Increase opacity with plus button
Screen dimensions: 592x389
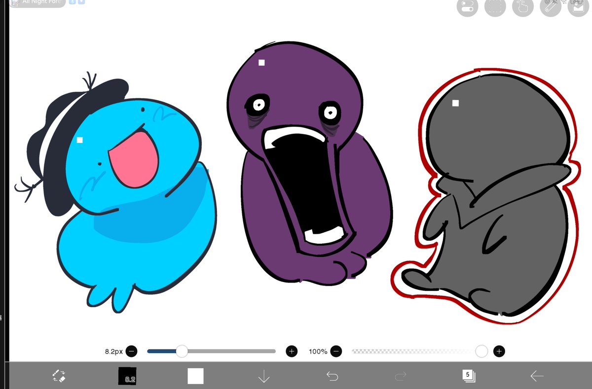(x=499, y=352)
